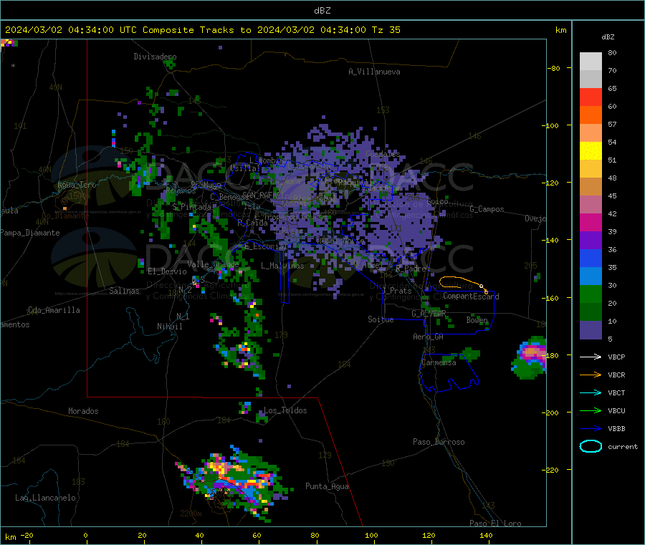This screenshot has width=645, height=545.
Task: Click the VBCP legend label
Action: coord(616,357)
